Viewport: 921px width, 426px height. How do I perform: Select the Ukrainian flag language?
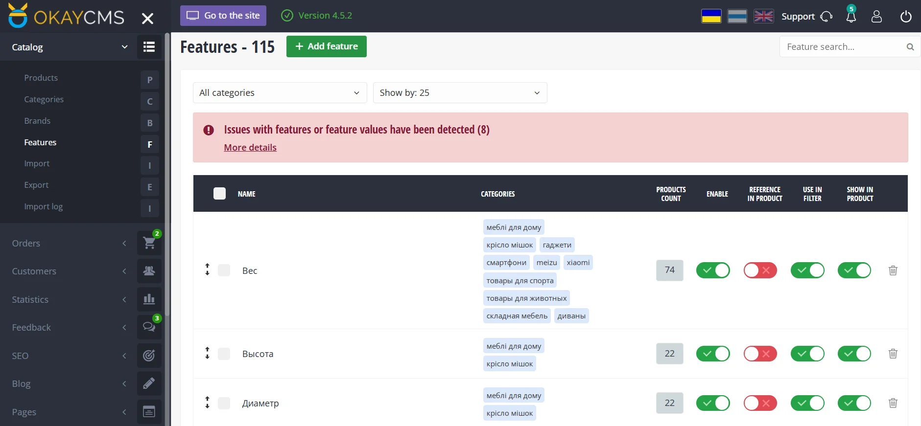click(x=711, y=16)
